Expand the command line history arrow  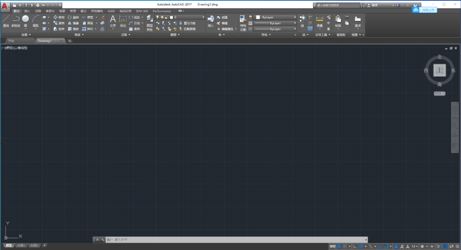click(366, 239)
